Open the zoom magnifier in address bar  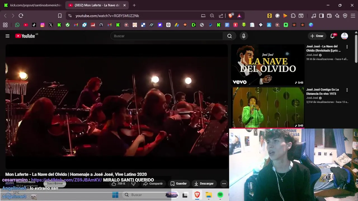point(212,16)
